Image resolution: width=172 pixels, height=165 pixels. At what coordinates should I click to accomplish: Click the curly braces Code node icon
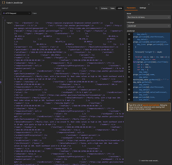3,3
